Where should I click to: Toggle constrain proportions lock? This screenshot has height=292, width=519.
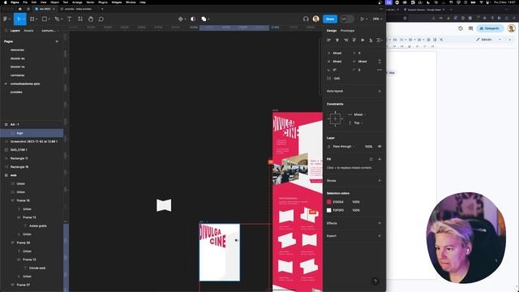click(380, 62)
